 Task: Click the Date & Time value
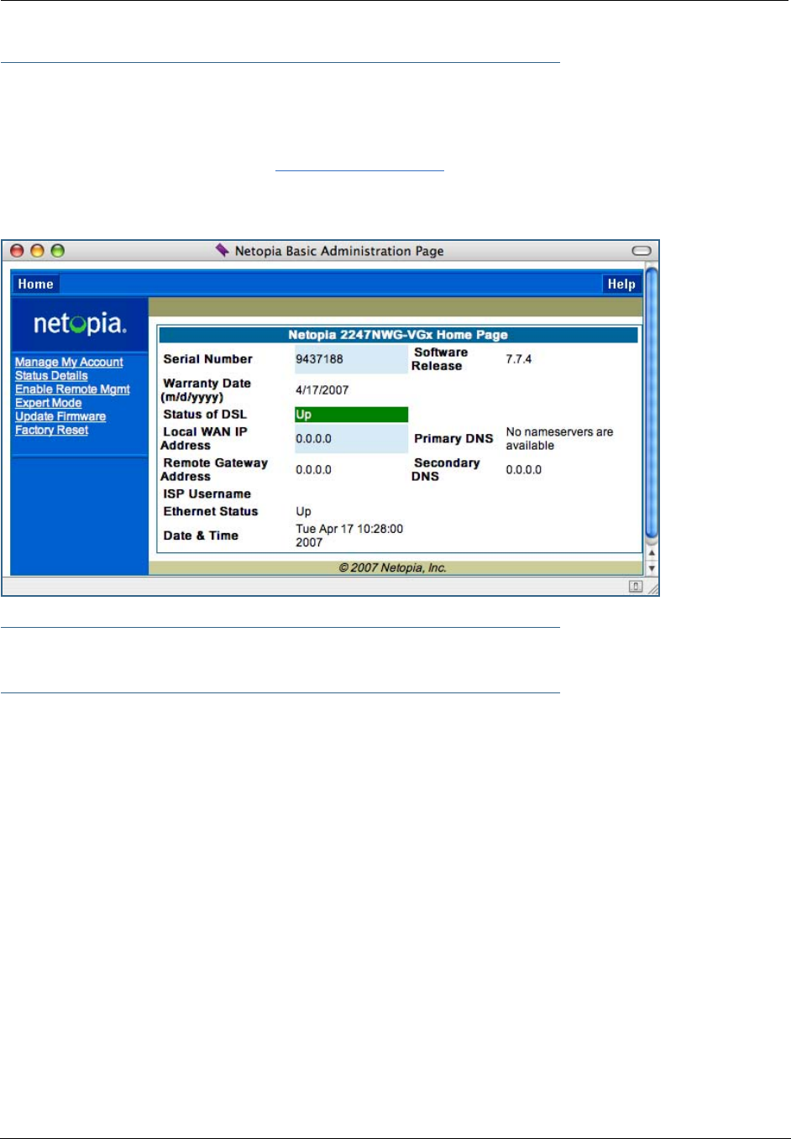click(349, 536)
